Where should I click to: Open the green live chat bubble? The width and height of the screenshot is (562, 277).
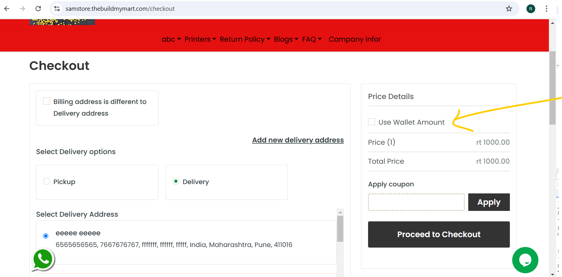click(525, 260)
